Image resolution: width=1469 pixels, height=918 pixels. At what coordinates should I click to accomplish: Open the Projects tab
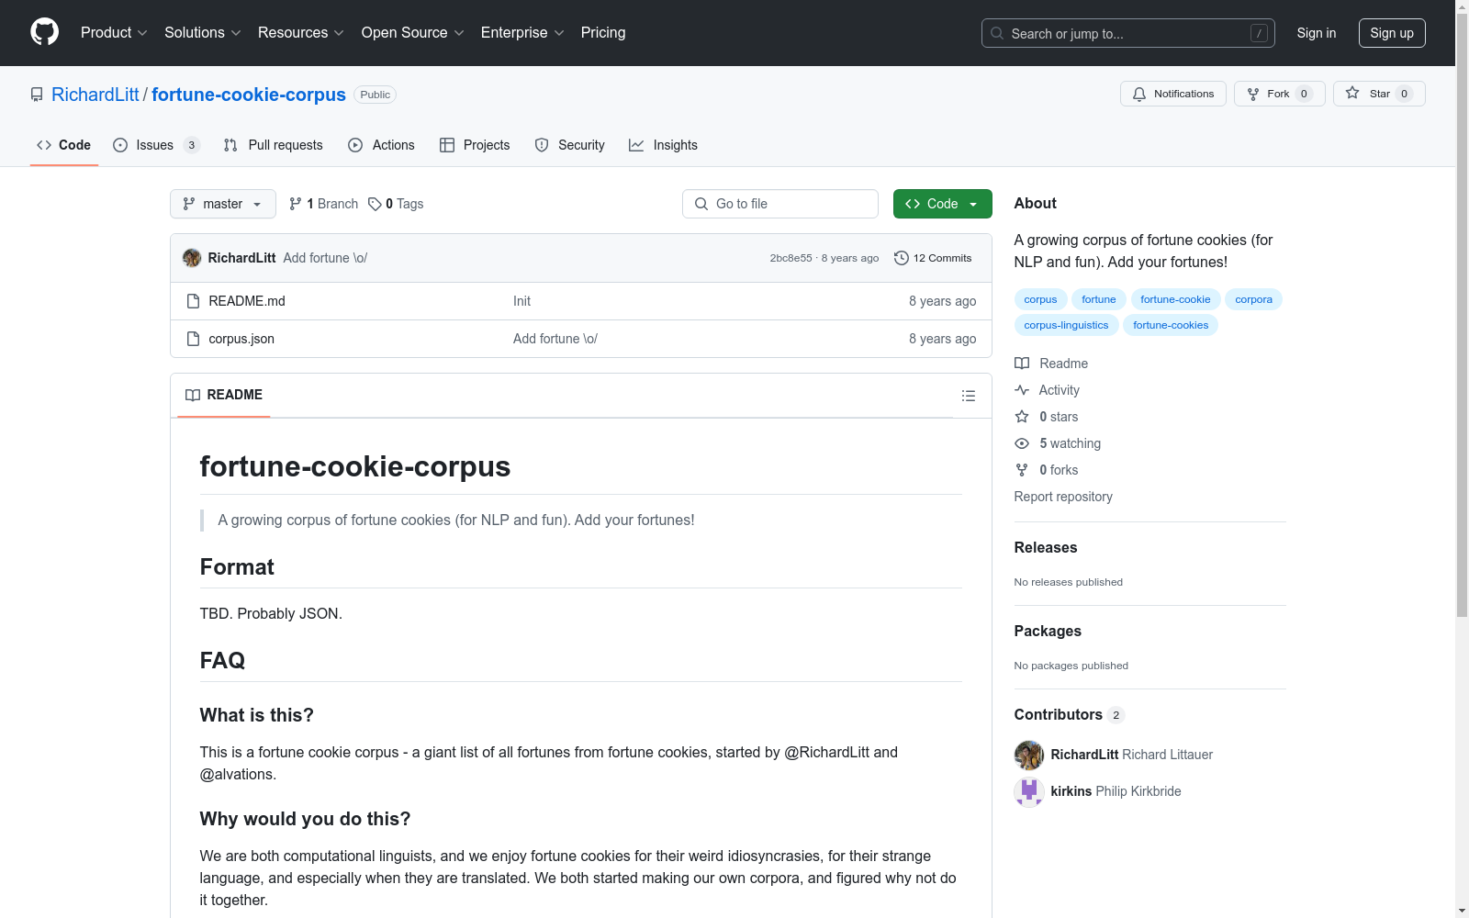475,145
